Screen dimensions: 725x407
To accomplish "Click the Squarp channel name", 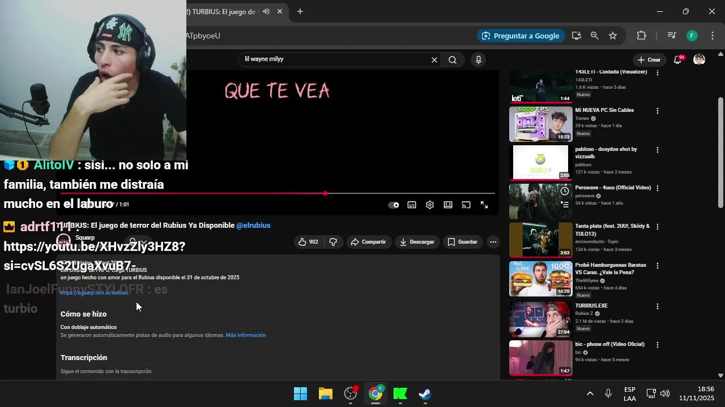I will pyautogui.click(x=85, y=238).
